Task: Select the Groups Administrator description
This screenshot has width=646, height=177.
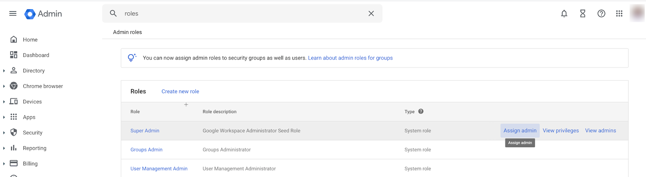Action: click(227, 150)
